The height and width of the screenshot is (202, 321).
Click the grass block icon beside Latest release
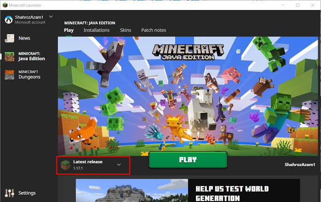pyautogui.click(x=66, y=165)
